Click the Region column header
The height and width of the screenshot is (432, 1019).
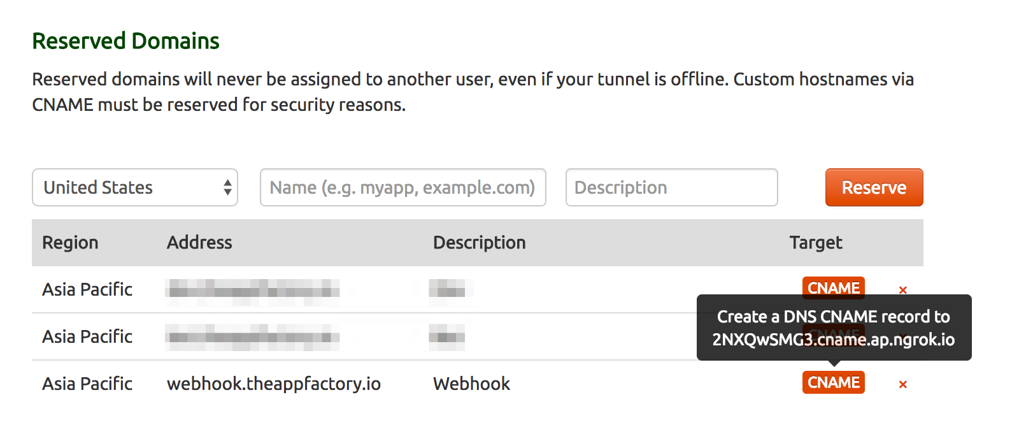click(70, 243)
